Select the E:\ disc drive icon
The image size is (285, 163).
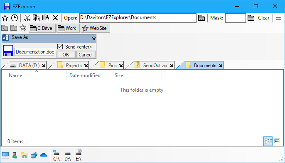79,155
